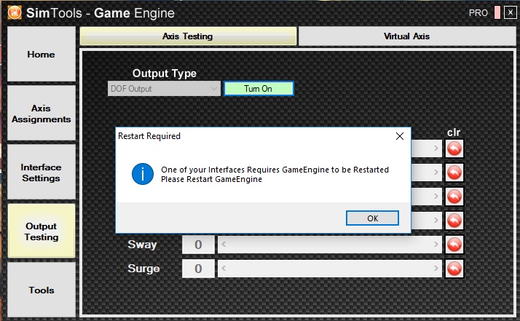520x321 pixels.
Task: Click OK in Restart Required dialog
Action: click(372, 218)
